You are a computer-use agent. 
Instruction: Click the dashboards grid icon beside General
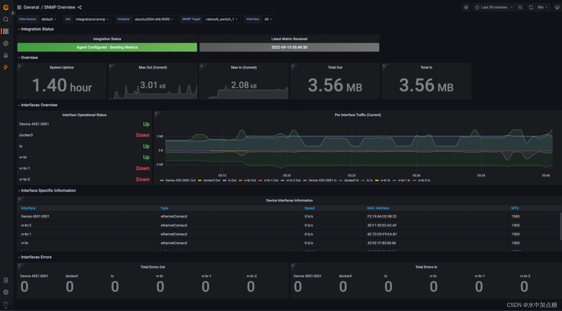[x=19, y=7]
